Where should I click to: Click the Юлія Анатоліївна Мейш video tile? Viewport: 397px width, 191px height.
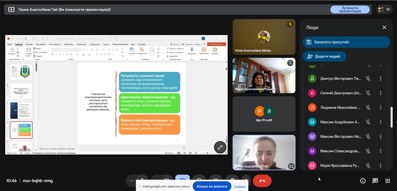[x=264, y=37]
